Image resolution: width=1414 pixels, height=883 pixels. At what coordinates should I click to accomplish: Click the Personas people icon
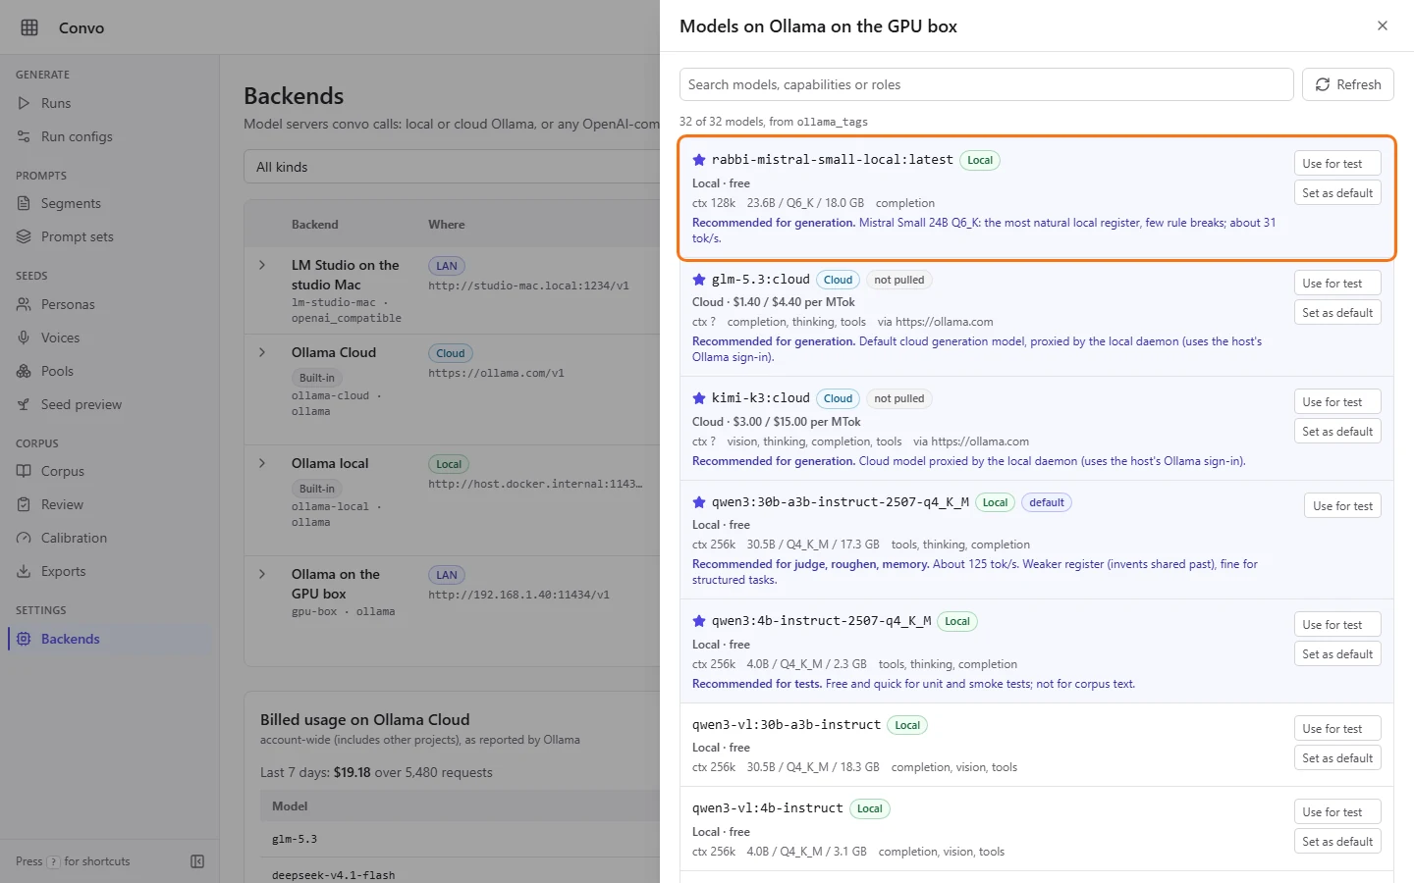click(x=24, y=304)
